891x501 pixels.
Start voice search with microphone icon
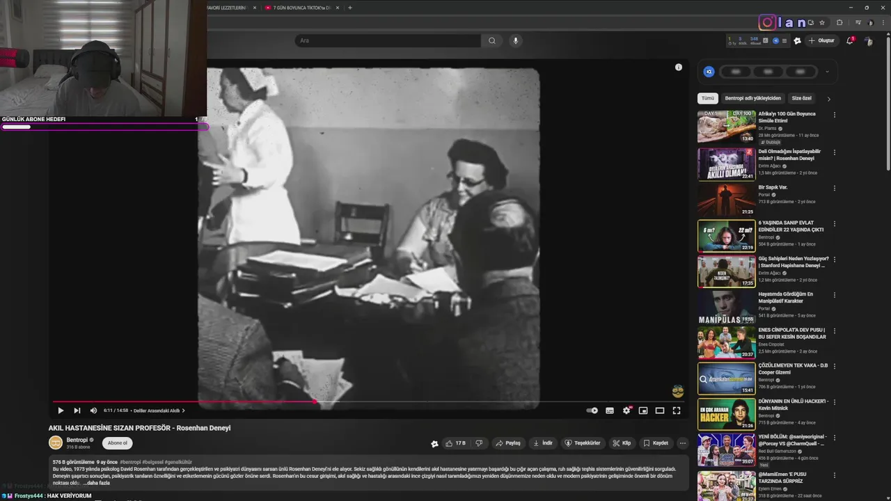click(x=516, y=40)
